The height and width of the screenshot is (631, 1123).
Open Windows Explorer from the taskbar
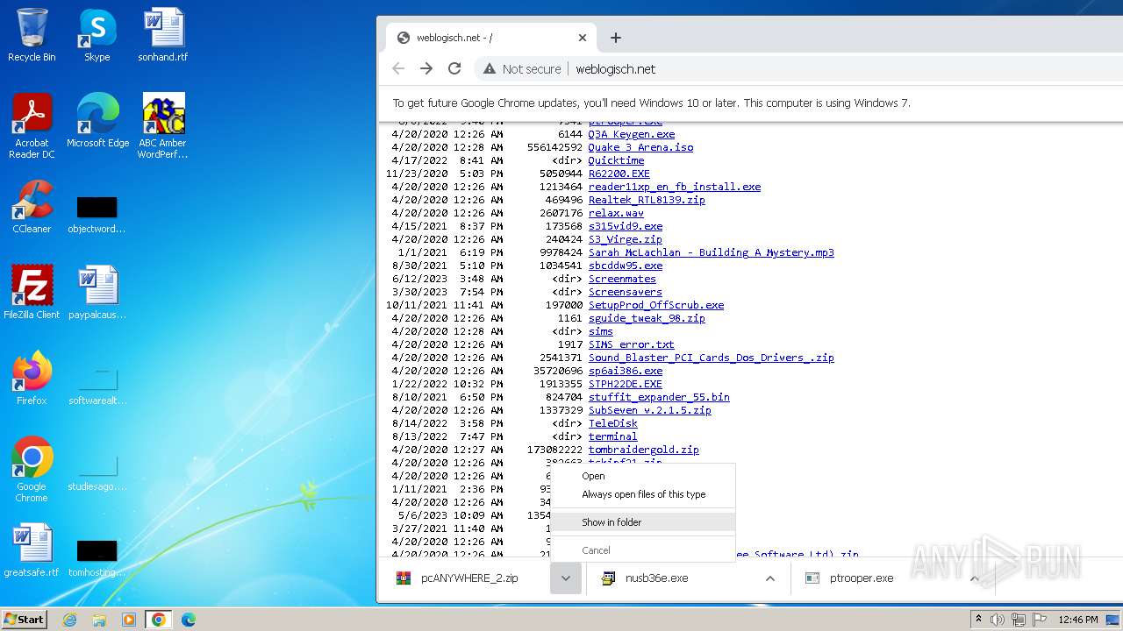point(99,620)
